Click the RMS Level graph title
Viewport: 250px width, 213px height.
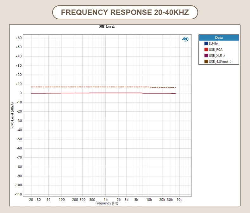pyautogui.click(x=107, y=27)
